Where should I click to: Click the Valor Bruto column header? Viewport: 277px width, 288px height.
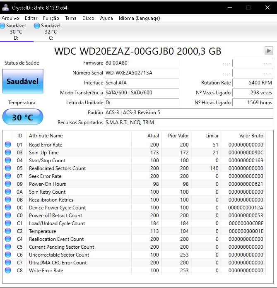[243, 136]
